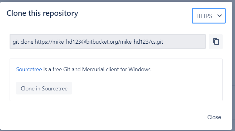
Task: Click the 'Clone this repository' heading
Action: 42,13
